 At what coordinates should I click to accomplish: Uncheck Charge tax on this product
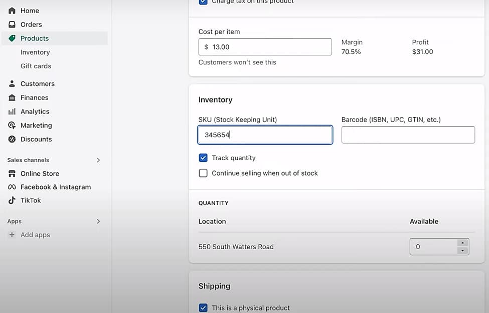pos(203,2)
